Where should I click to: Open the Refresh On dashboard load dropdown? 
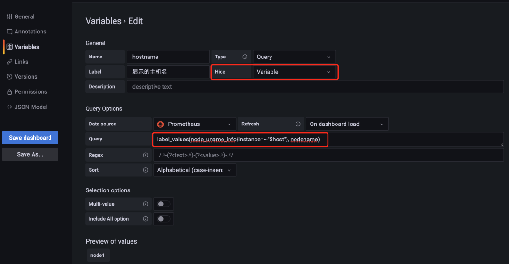(347, 124)
